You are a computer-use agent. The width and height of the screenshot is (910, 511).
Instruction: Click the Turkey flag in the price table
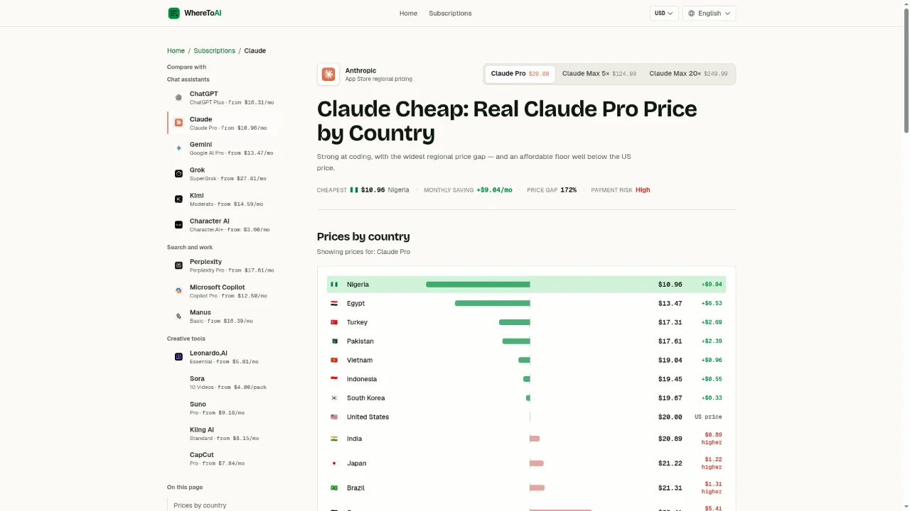pos(334,322)
